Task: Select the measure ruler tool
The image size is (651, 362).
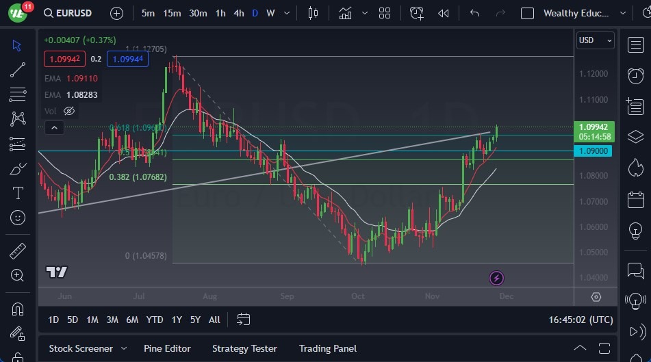Action: pyautogui.click(x=18, y=251)
